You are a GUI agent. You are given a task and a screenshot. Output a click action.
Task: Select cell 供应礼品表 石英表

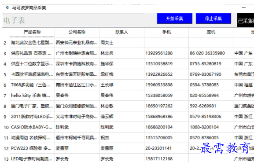click(x=32, y=53)
